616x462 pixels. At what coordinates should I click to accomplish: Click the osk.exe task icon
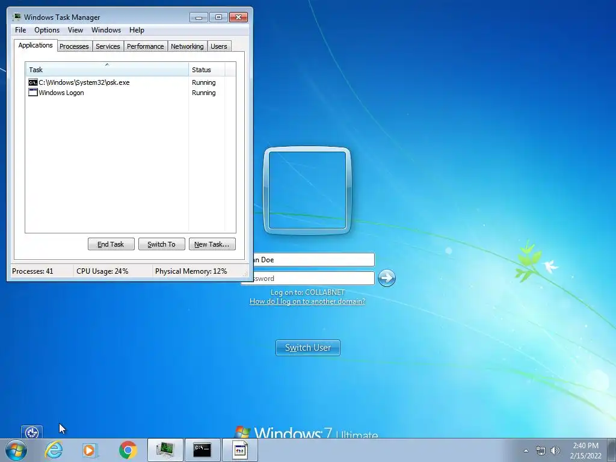pos(33,82)
